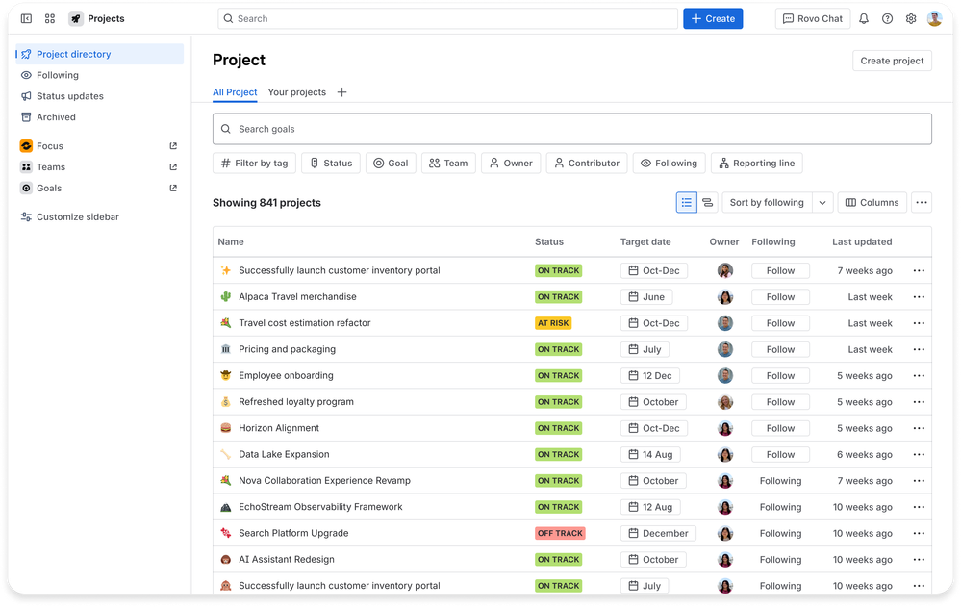Open the Columns settings button
The width and height of the screenshot is (961, 607).
coord(872,202)
